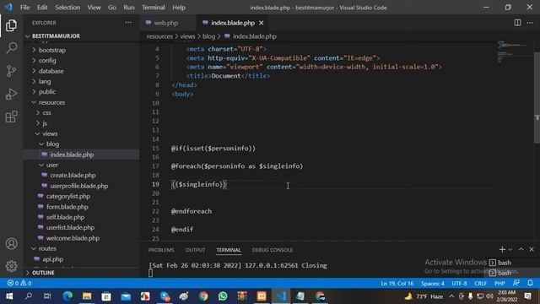
Task: Expand the config folder
Action: click(47, 60)
